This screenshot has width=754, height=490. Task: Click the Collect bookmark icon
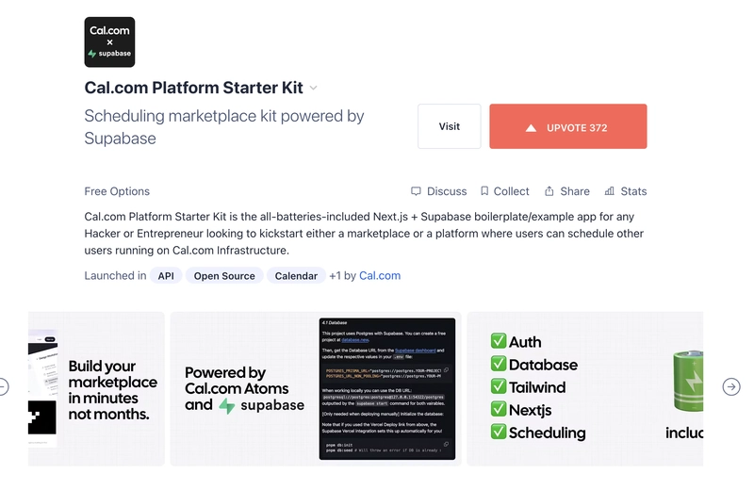coord(484,191)
